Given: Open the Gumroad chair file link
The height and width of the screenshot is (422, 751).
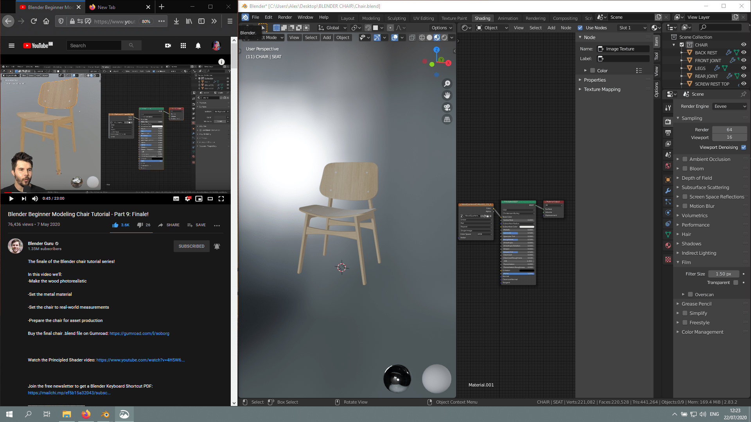Looking at the screenshot, I should (x=139, y=333).
